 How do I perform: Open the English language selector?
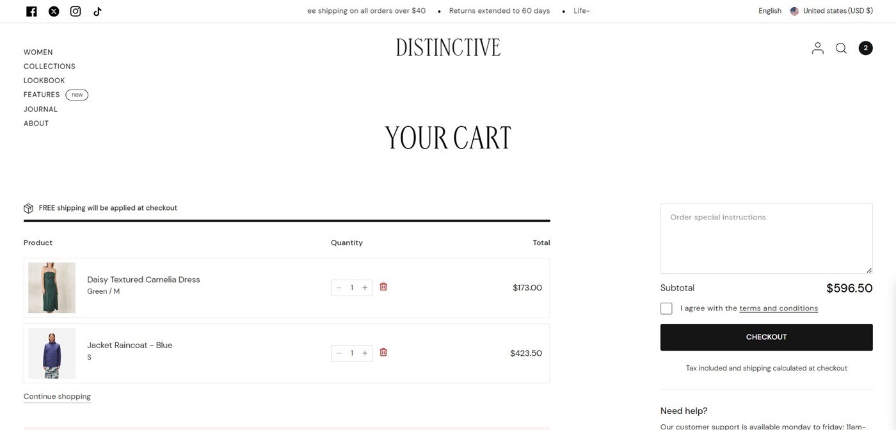770,10
